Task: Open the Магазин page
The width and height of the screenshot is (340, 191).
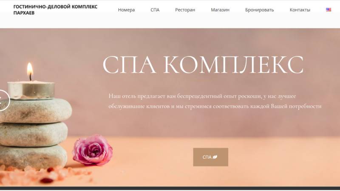Action: tap(220, 10)
